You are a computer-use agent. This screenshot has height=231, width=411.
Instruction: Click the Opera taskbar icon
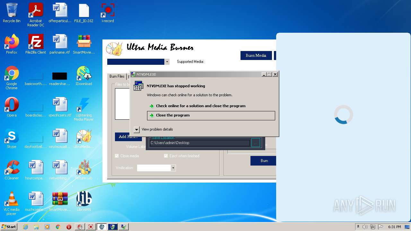(x=69, y=227)
